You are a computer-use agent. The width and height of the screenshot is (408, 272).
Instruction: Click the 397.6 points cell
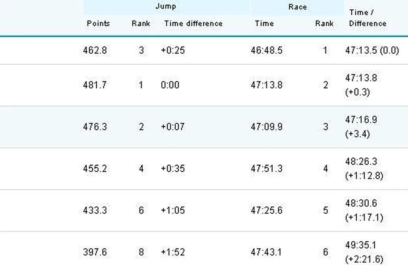pos(95,252)
